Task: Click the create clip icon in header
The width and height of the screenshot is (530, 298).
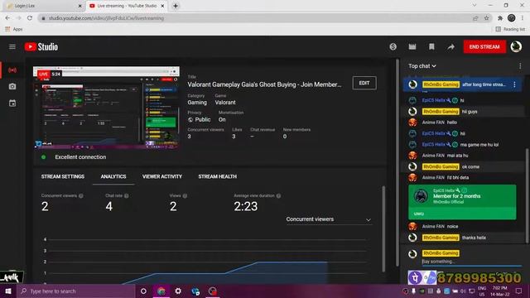Action: click(x=412, y=46)
